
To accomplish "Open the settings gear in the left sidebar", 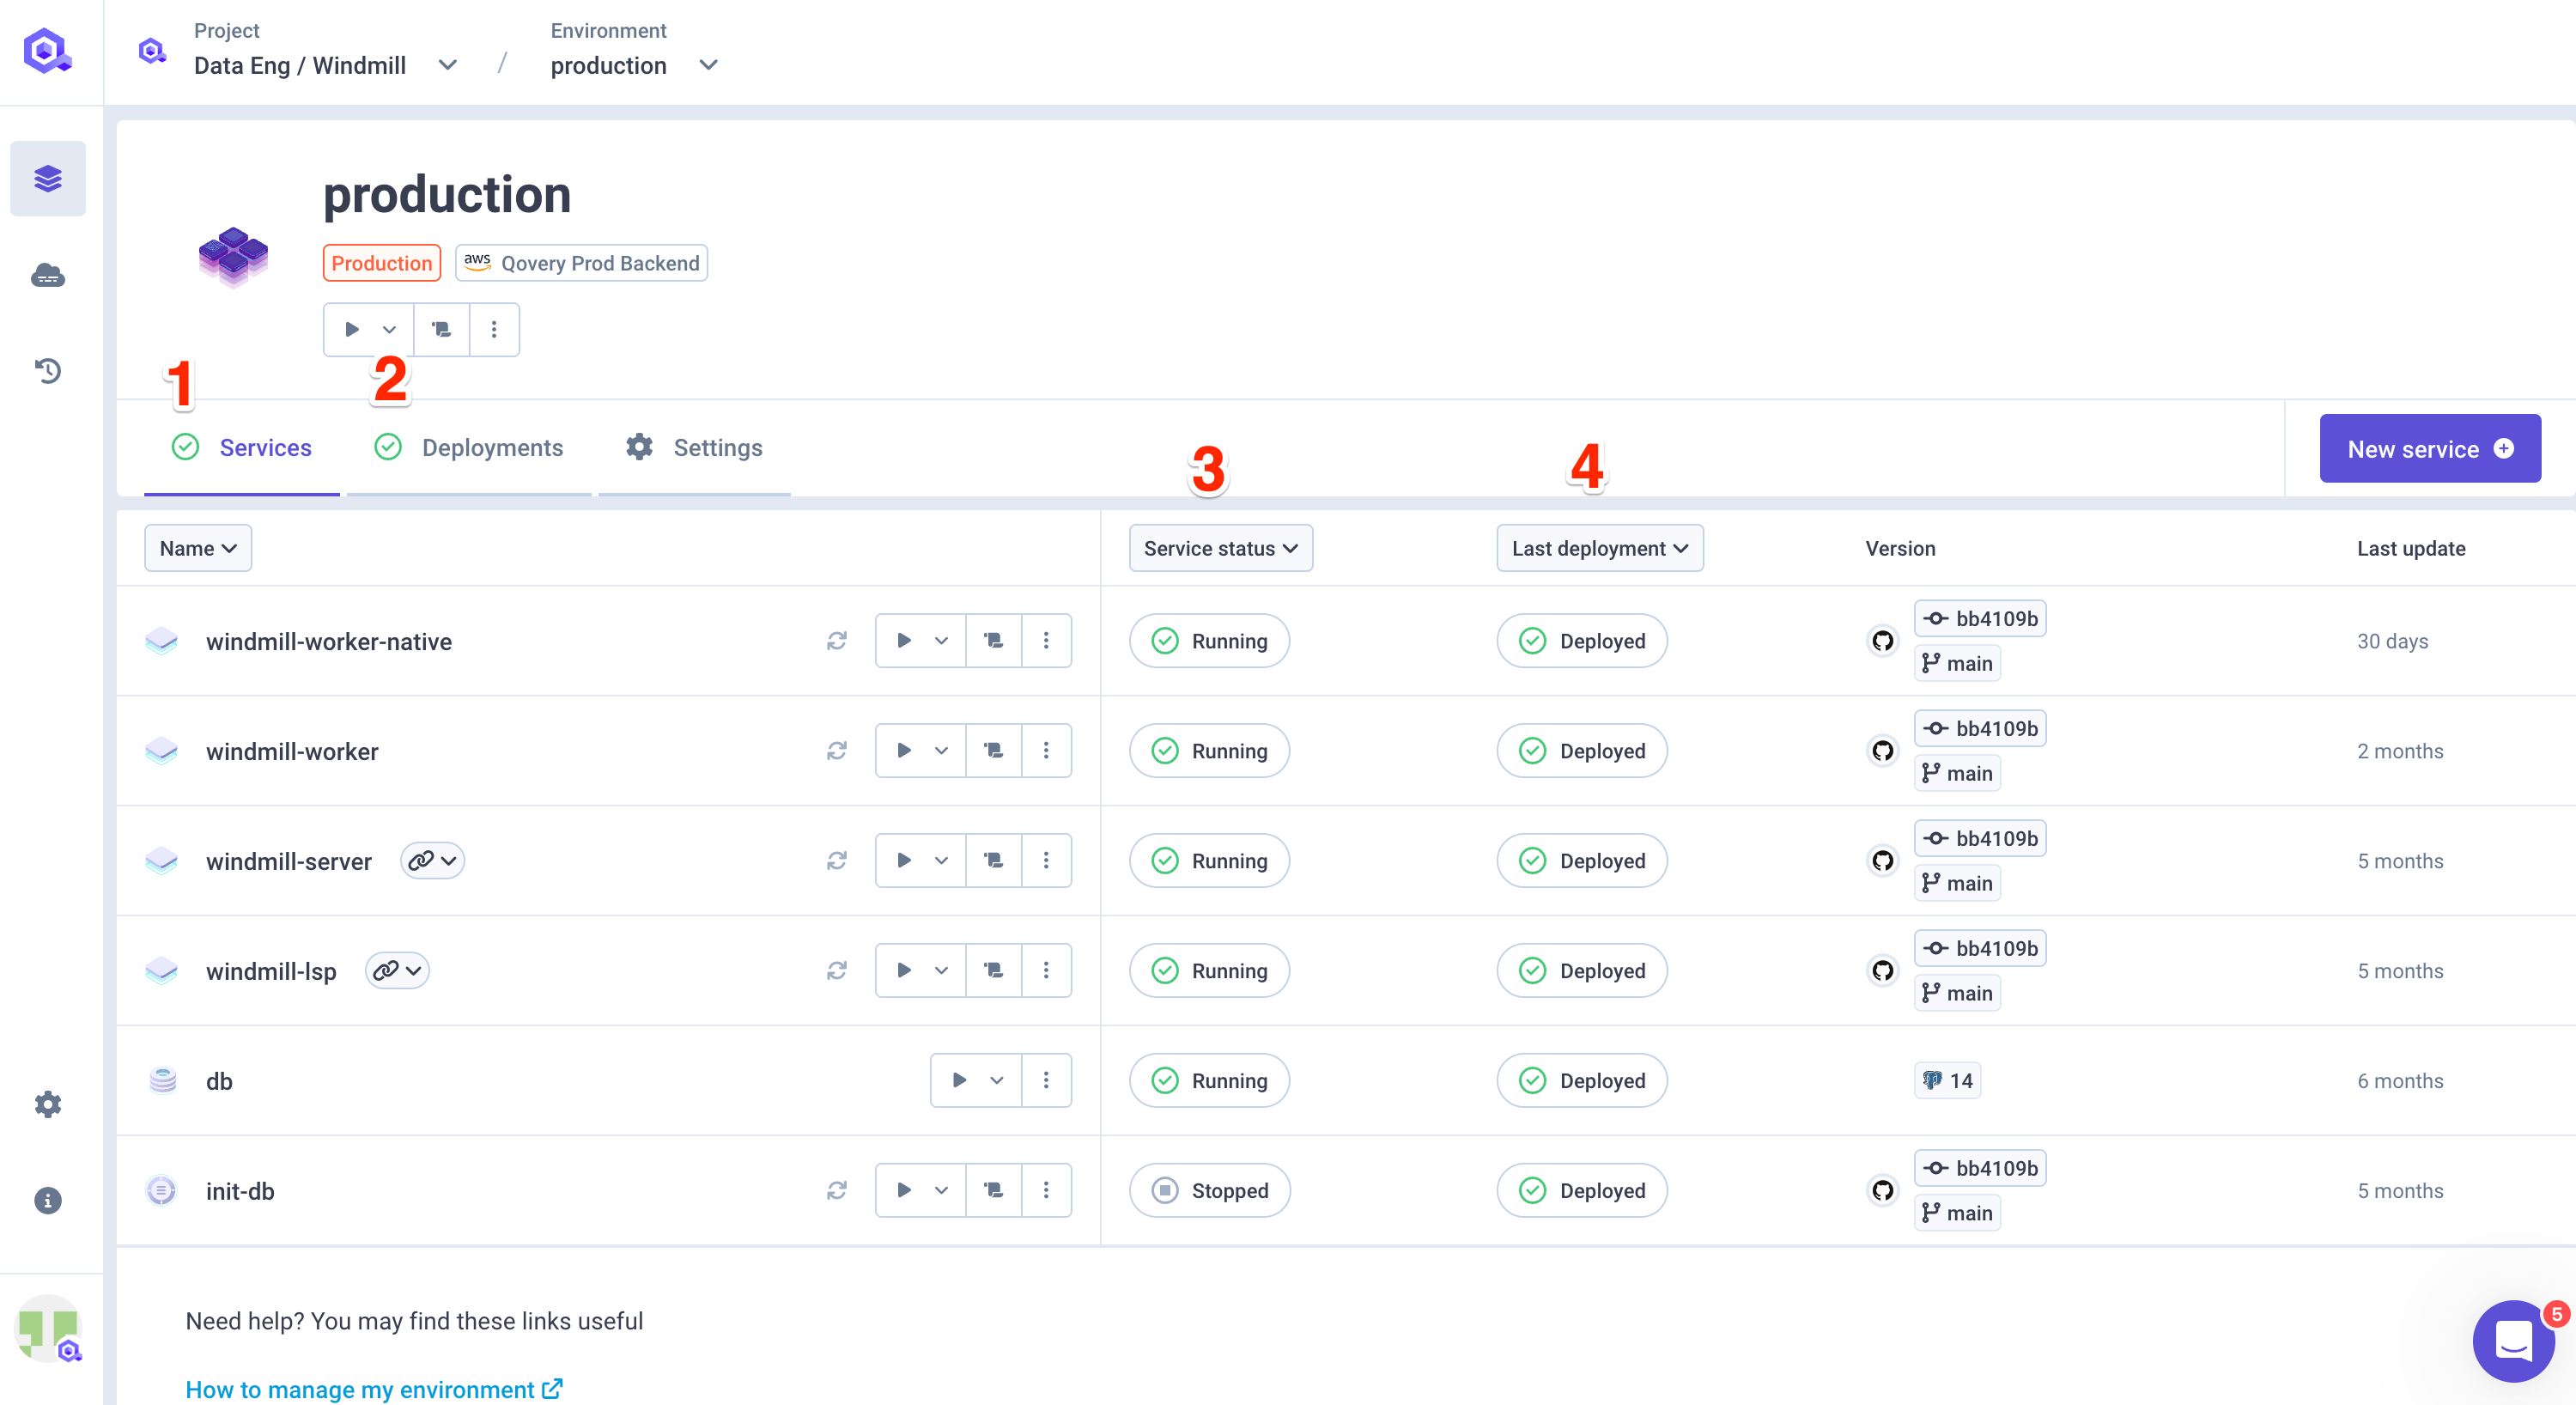I will [48, 1104].
